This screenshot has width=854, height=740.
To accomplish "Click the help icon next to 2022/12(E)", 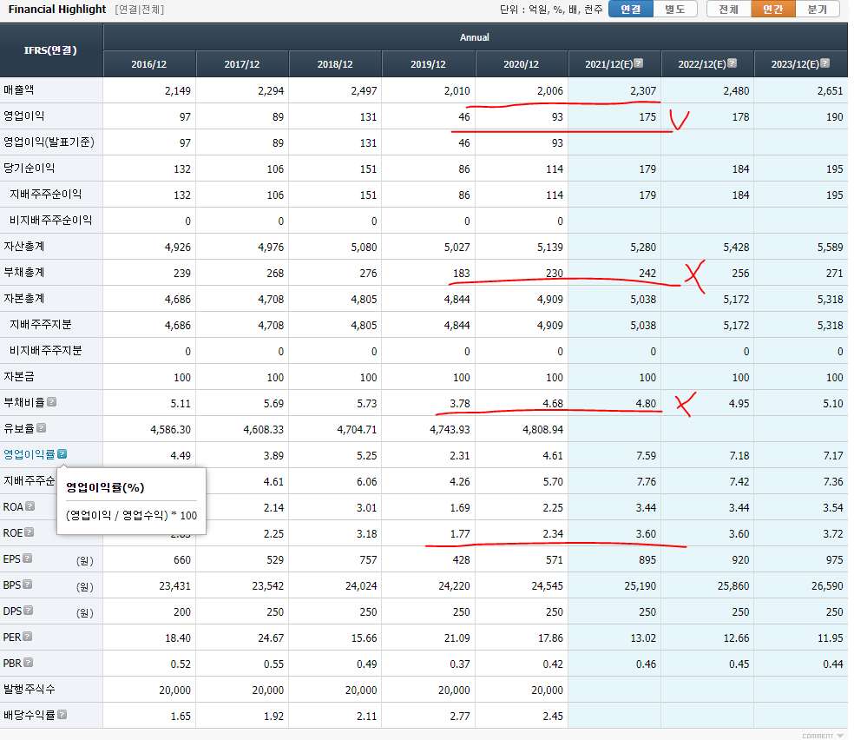I will (732, 63).
